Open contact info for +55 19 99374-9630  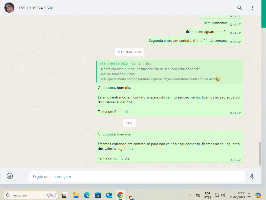click(36, 8)
